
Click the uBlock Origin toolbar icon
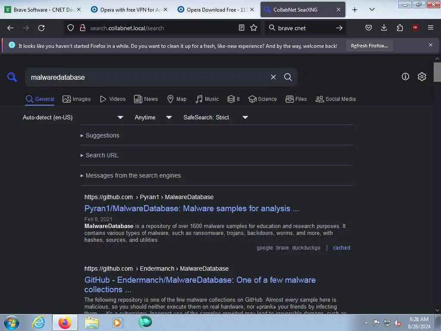pos(415,28)
